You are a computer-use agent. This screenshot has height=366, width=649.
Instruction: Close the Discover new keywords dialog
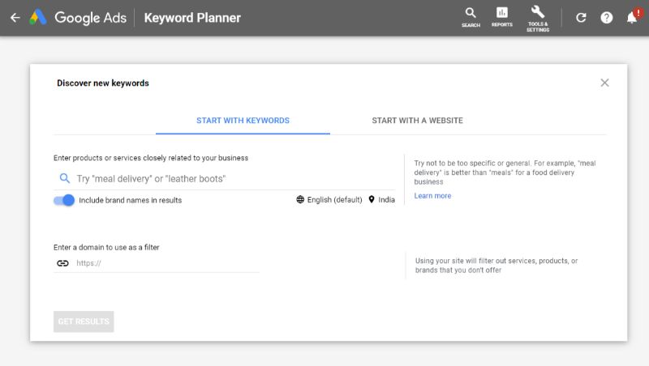604,83
